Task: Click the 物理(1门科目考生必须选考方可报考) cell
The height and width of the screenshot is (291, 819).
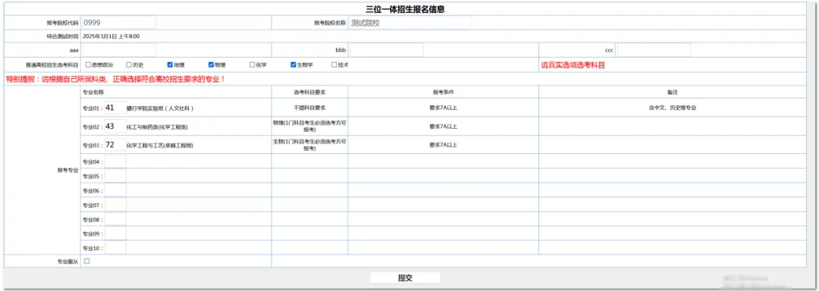Action: pyautogui.click(x=309, y=127)
